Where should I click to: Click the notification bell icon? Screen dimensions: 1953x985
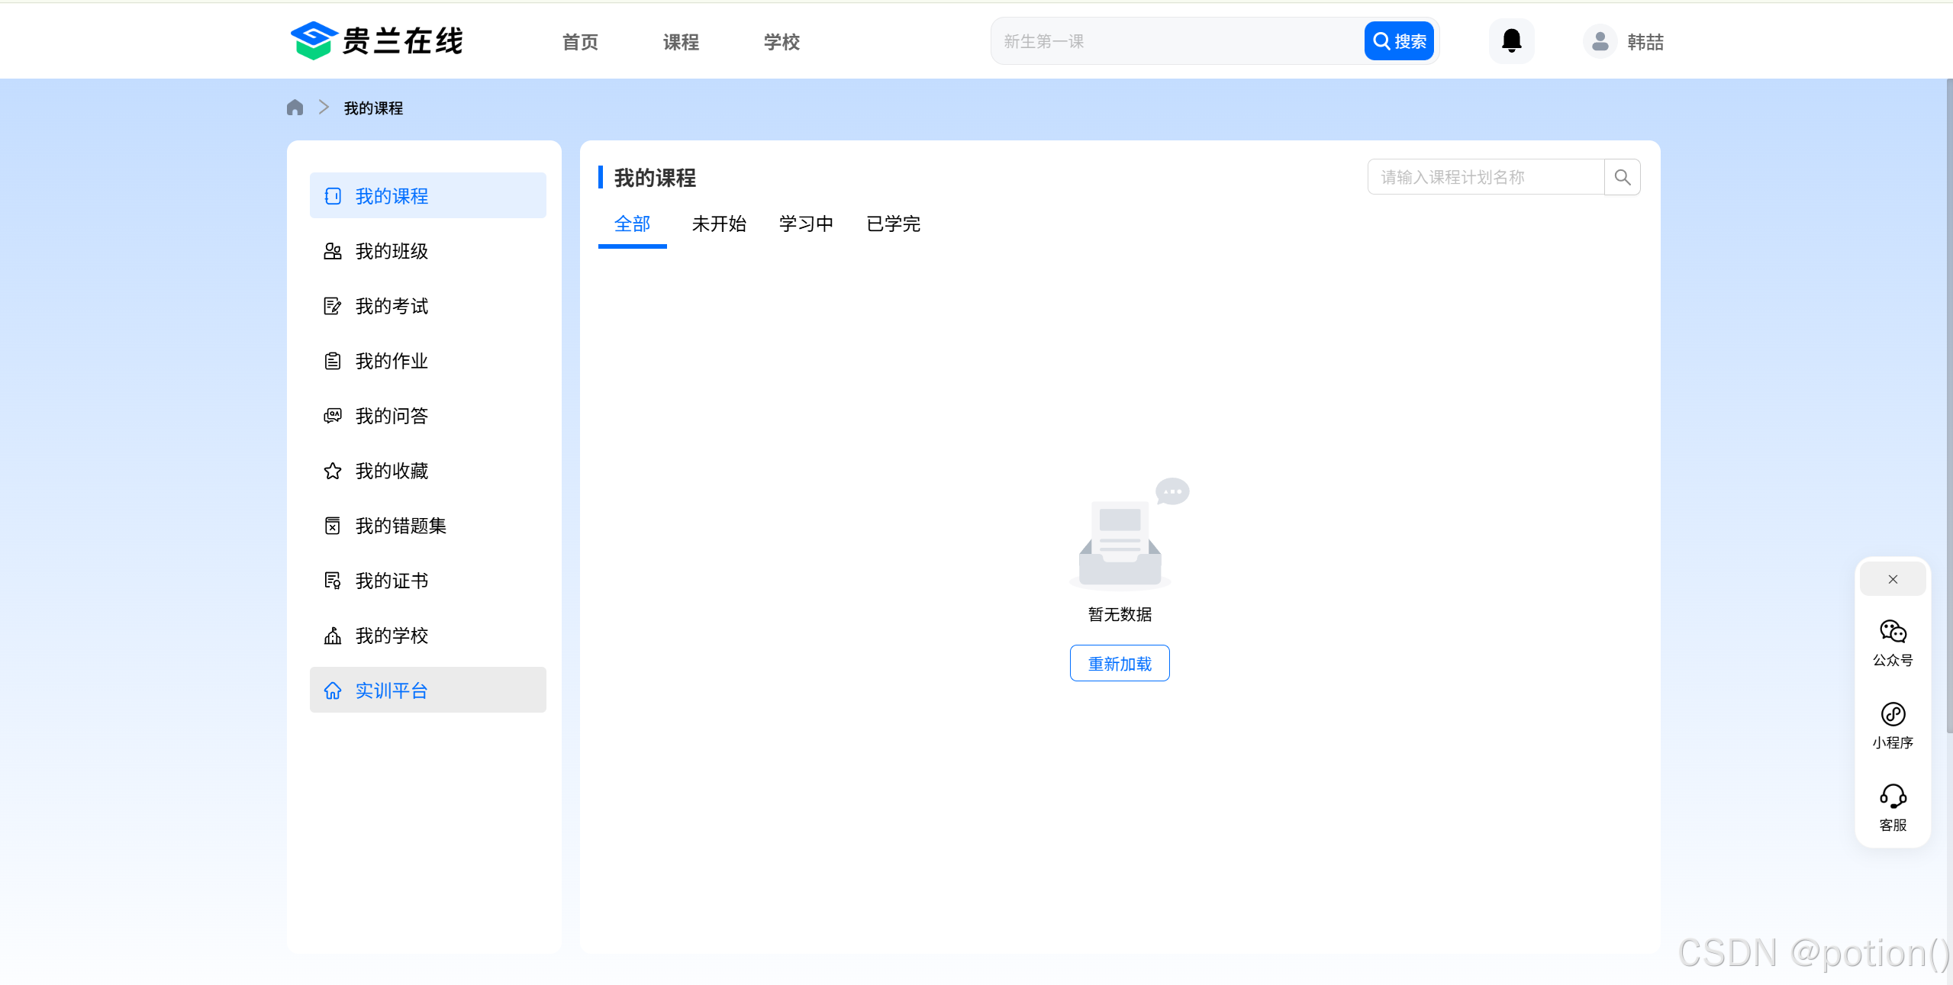1510,41
